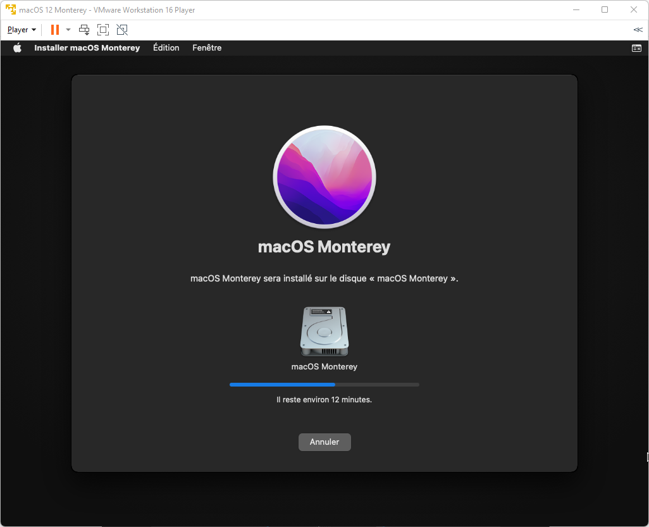The width and height of the screenshot is (649, 527).
Task: Open the Édition menu
Action: [166, 47]
